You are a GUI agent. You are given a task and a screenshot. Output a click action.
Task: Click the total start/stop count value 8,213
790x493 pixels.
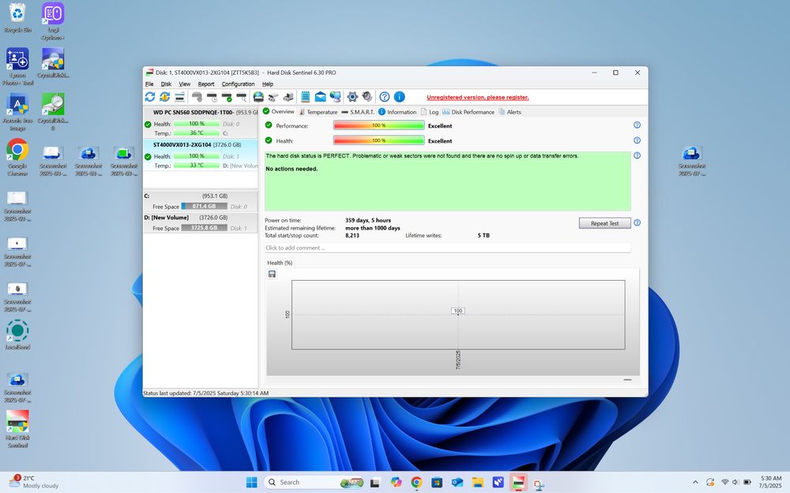click(352, 235)
